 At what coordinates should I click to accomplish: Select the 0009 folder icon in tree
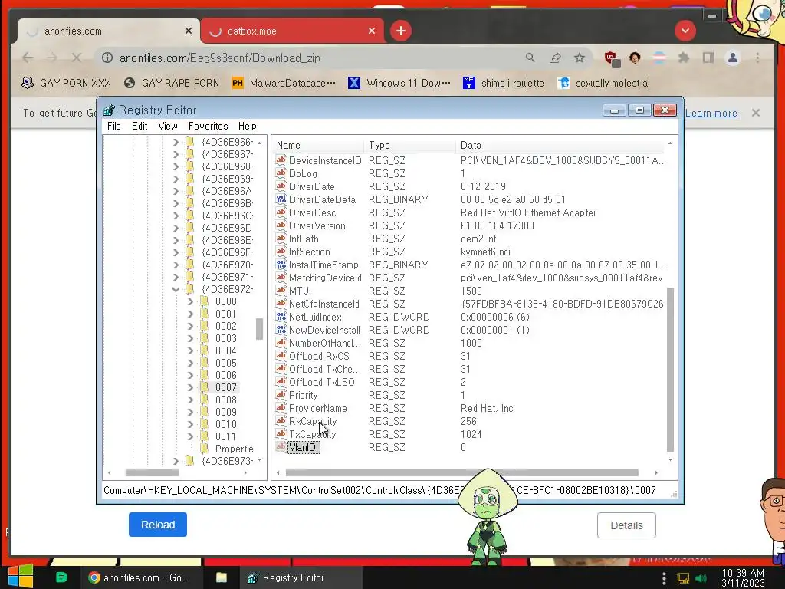205,412
